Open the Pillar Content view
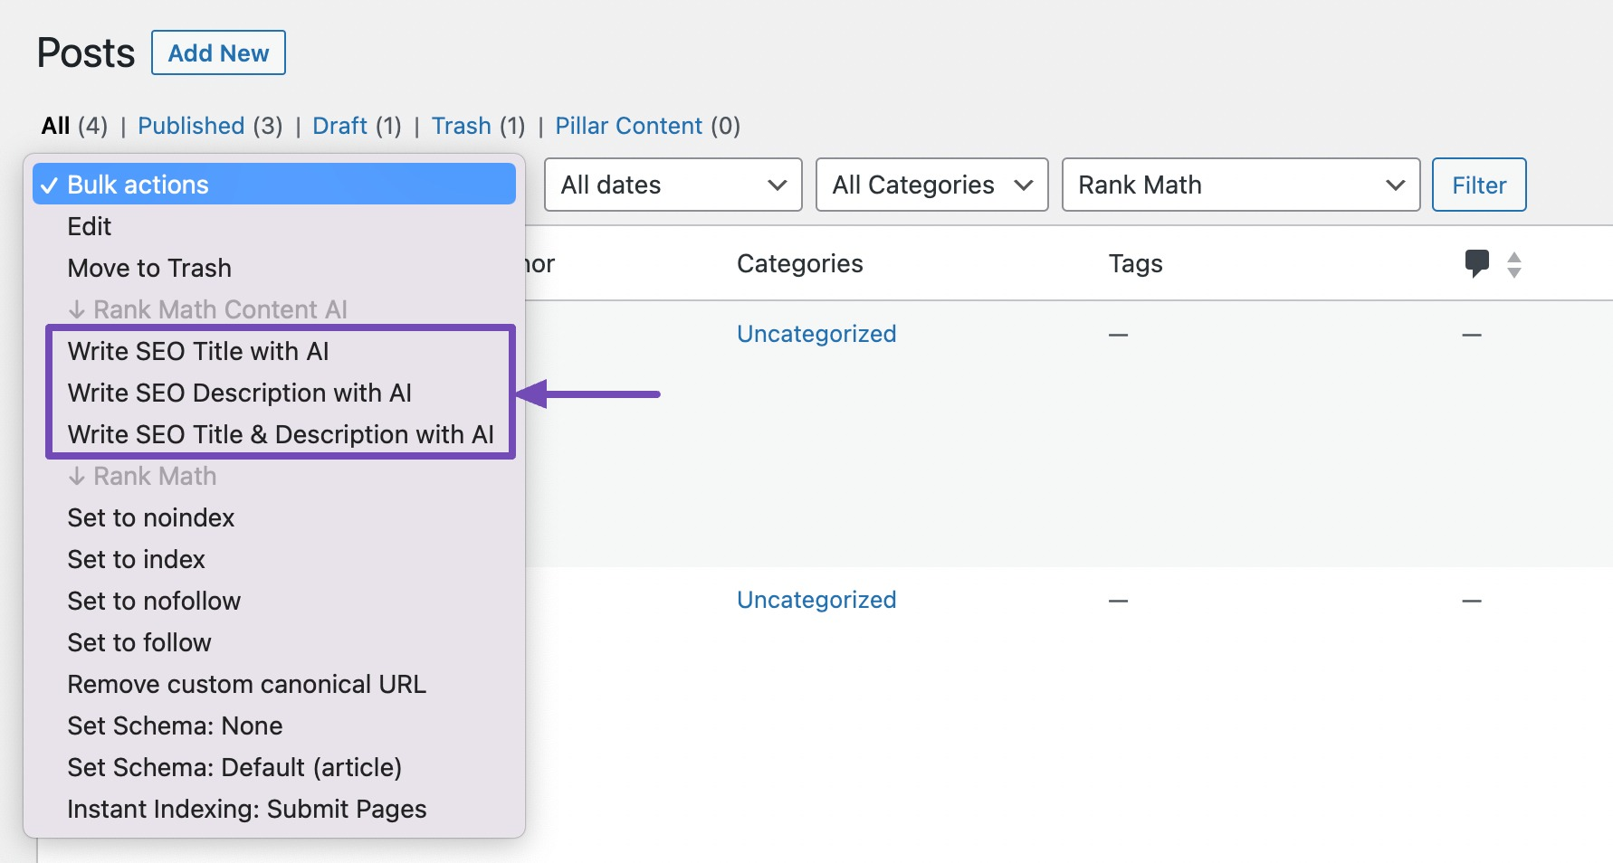 click(628, 126)
